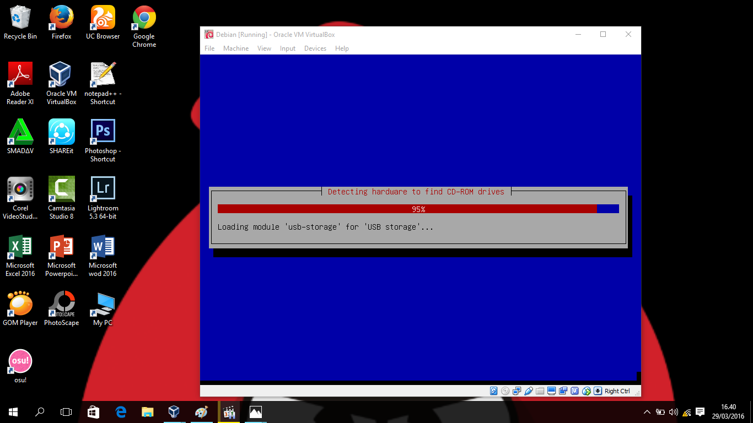
Task: Open the Help menu in VirtualBox
Action: tap(342, 48)
